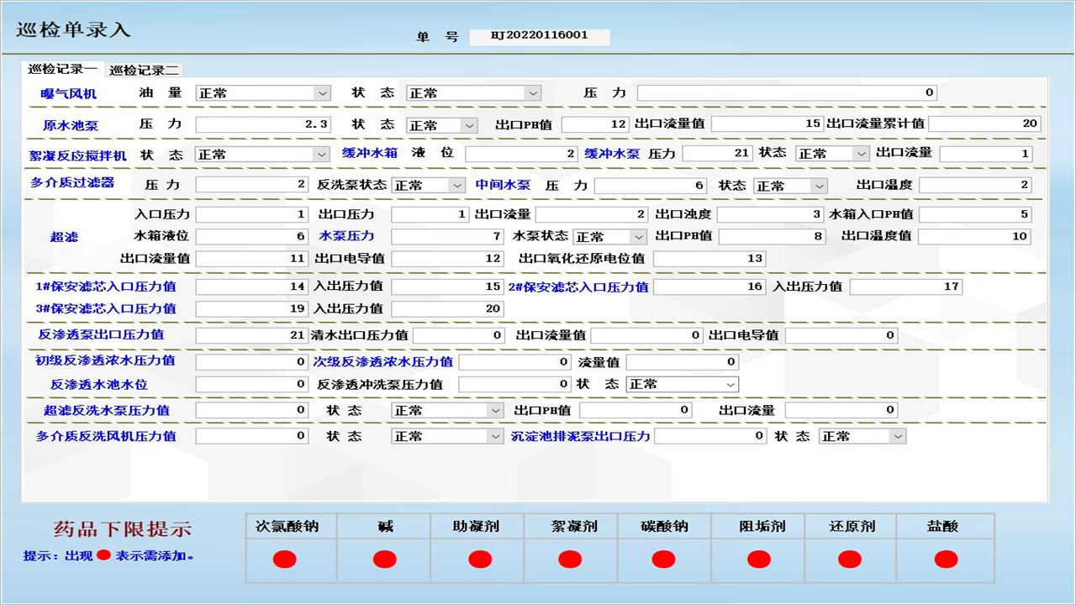Open the 曝气风机 油量 dropdown
The width and height of the screenshot is (1076, 605).
323,93
